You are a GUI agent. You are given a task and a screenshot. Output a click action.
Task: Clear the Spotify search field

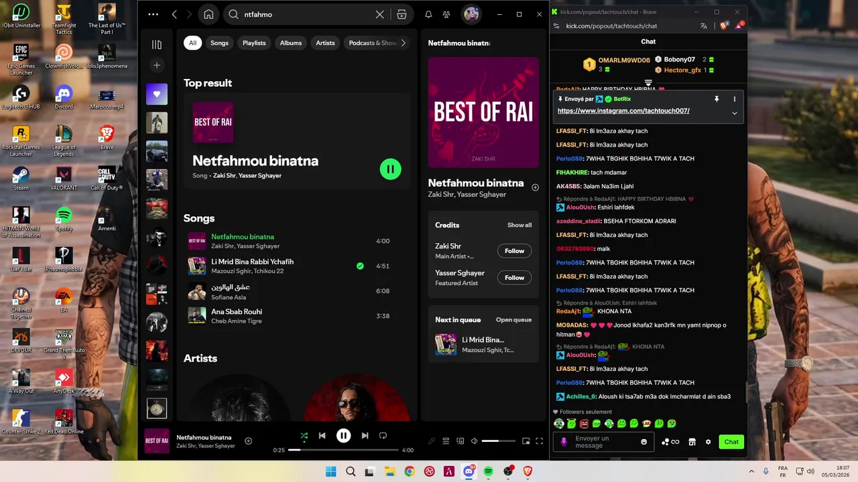coord(379,14)
